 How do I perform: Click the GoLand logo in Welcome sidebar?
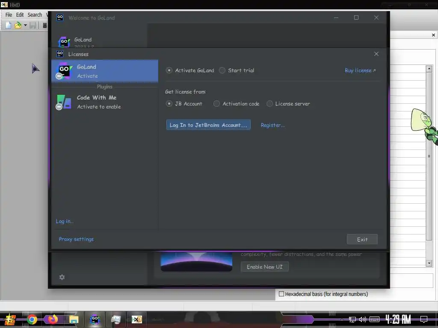64,42
